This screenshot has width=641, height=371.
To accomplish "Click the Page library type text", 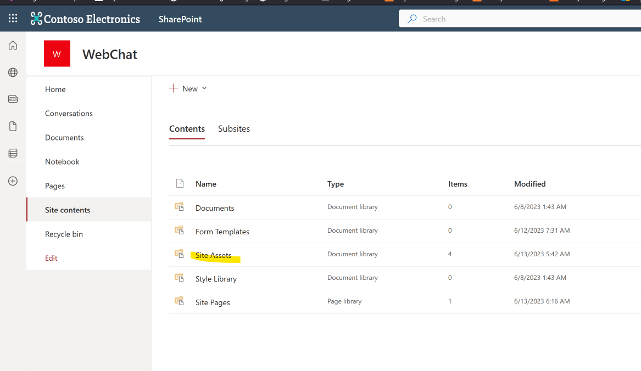I will [x=344, y=301].
